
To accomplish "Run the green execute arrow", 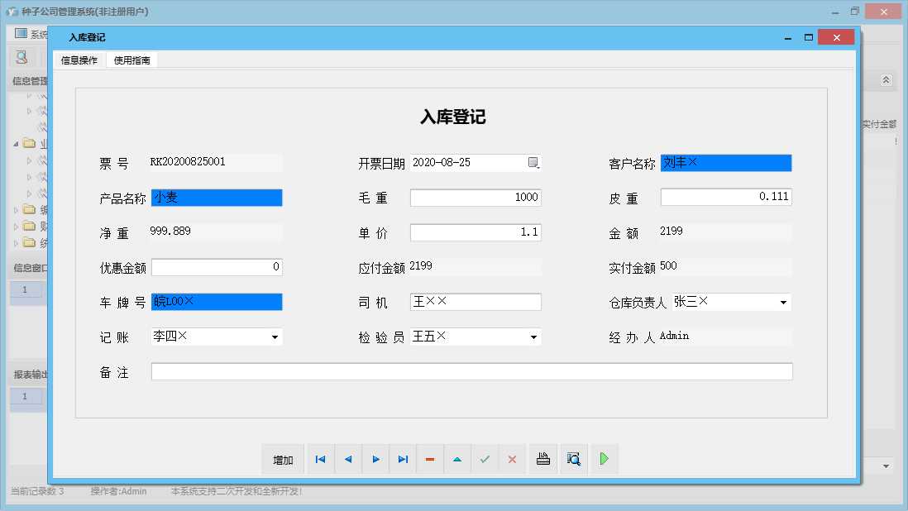I will 604,459.
